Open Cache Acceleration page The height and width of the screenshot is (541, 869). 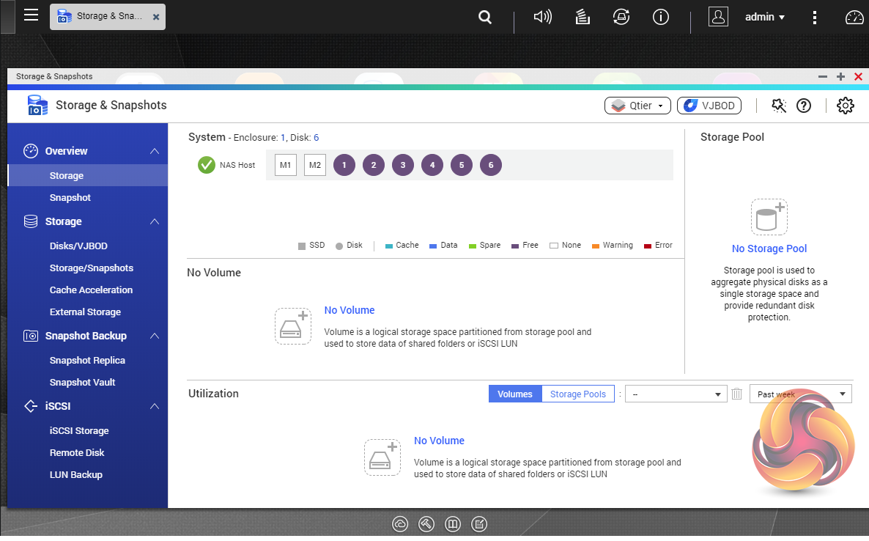tap(91, 290)
